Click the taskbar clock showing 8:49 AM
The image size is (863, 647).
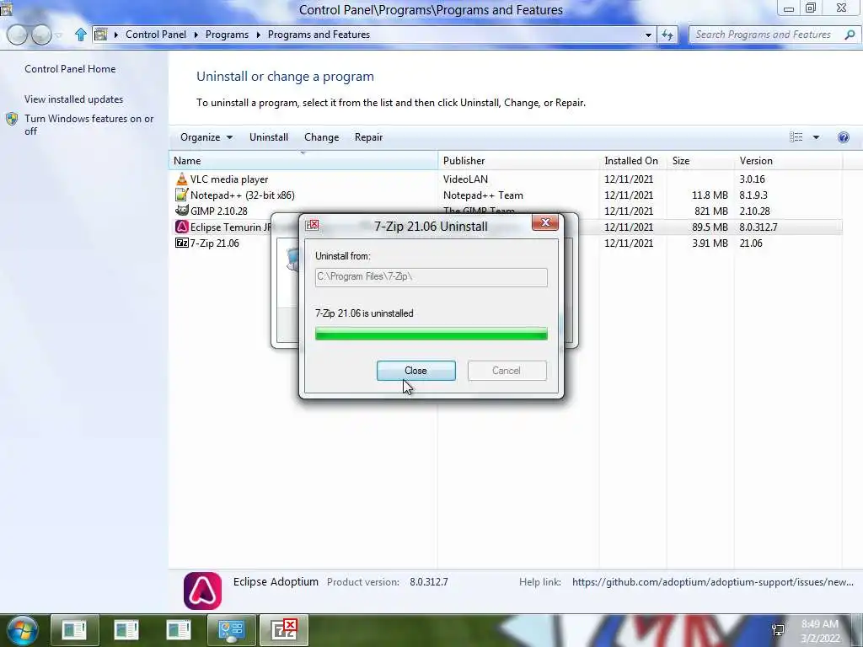(x=819, y=631)
